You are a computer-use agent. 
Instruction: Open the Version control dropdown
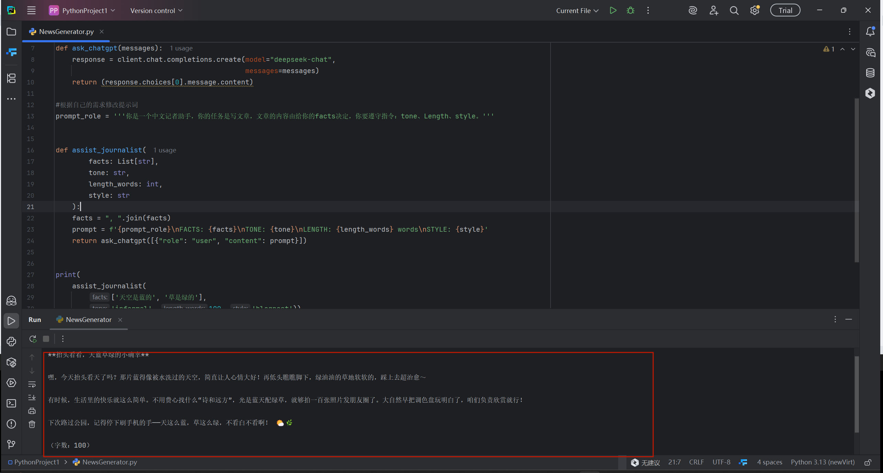click(156, 11)
